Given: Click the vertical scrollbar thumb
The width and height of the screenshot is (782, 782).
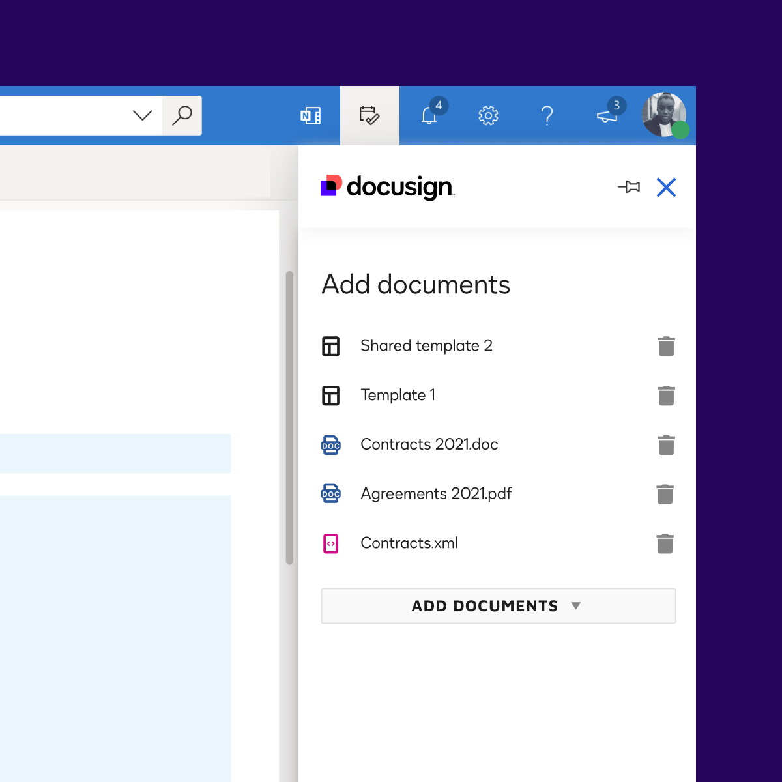Looking at the screenshot, I should click(289, 418).
